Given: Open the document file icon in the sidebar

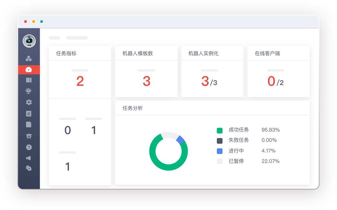Looking at the screenshot, I should (29, 124).
